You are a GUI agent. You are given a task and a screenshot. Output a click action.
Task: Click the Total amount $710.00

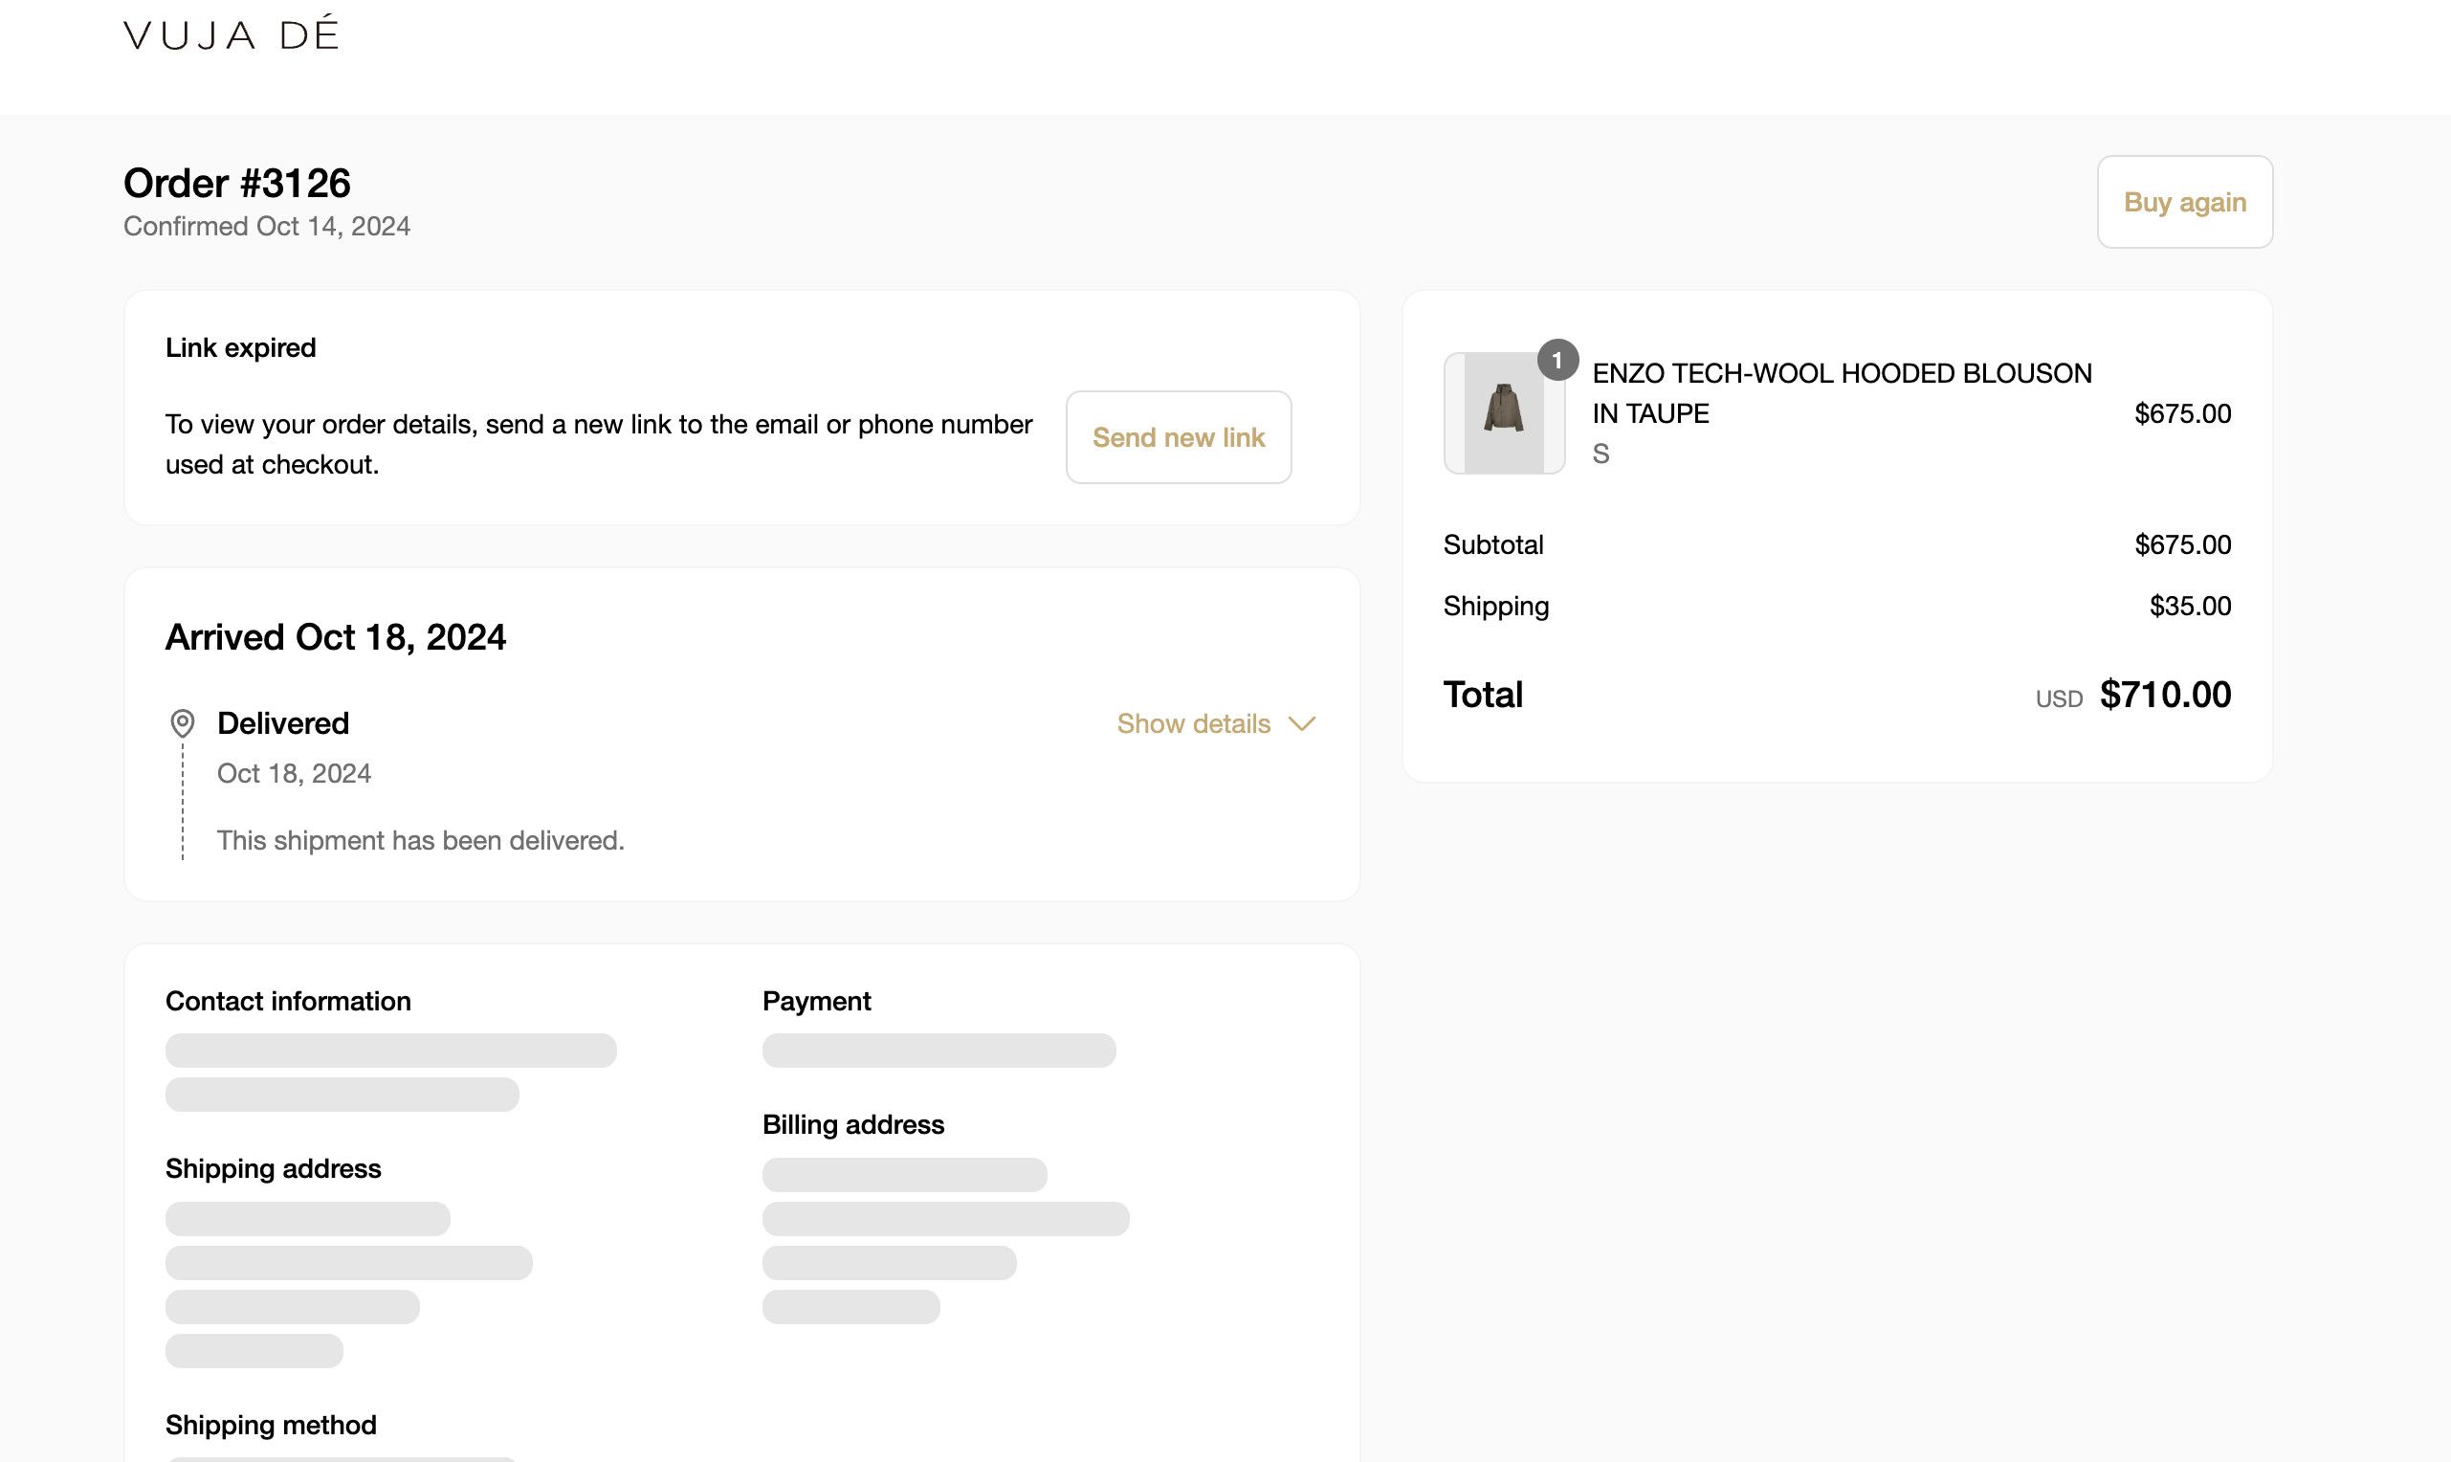(2165, 695)
